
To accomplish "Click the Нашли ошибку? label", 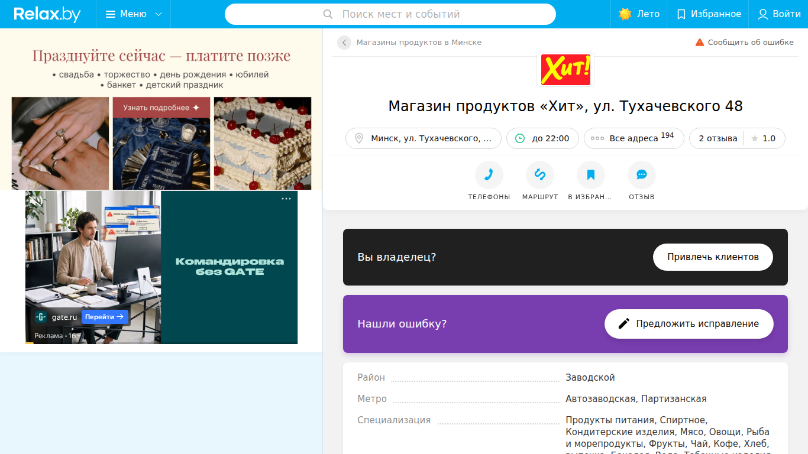I will coord(402,324).
